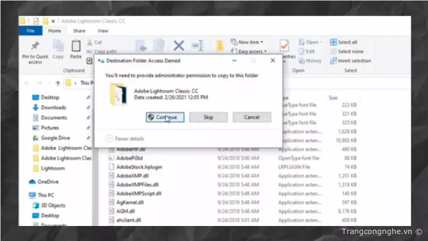Collapse the dialog with Fewer details
The width and height of the screenshot is (428, 241).
coord(125,139)
